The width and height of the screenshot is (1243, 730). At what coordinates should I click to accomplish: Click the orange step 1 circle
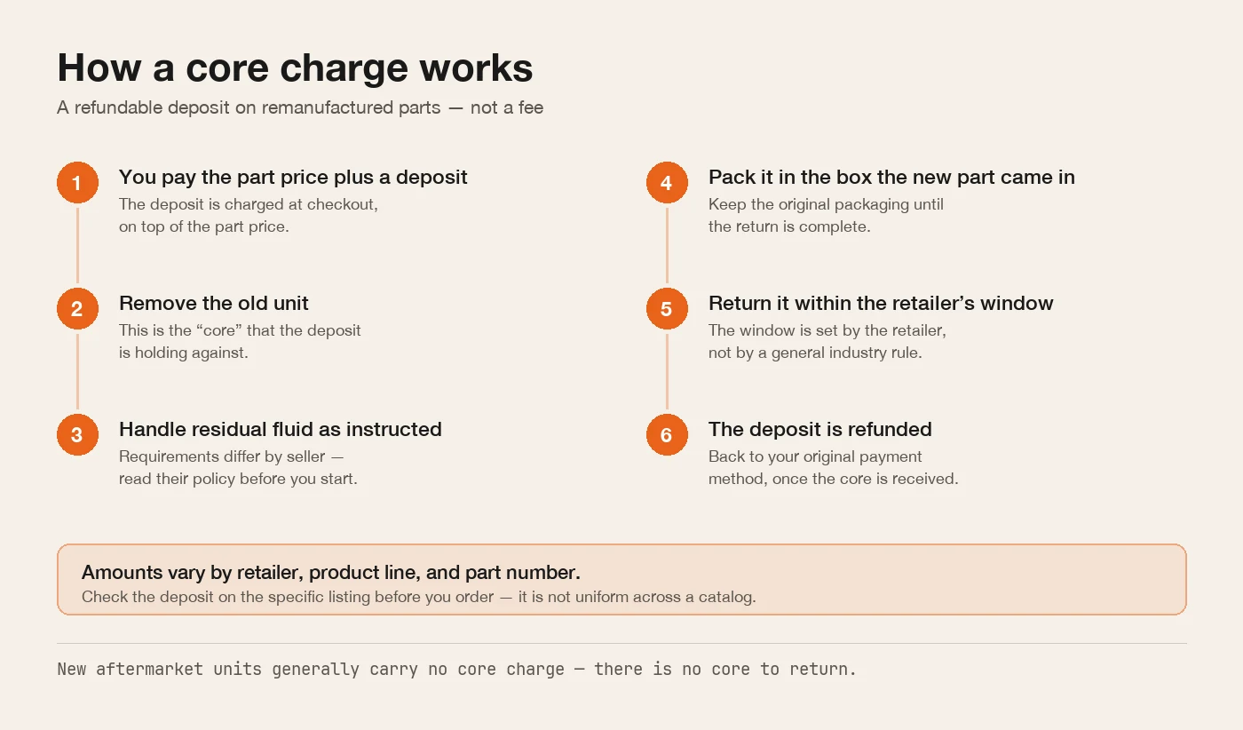[77, 184]
